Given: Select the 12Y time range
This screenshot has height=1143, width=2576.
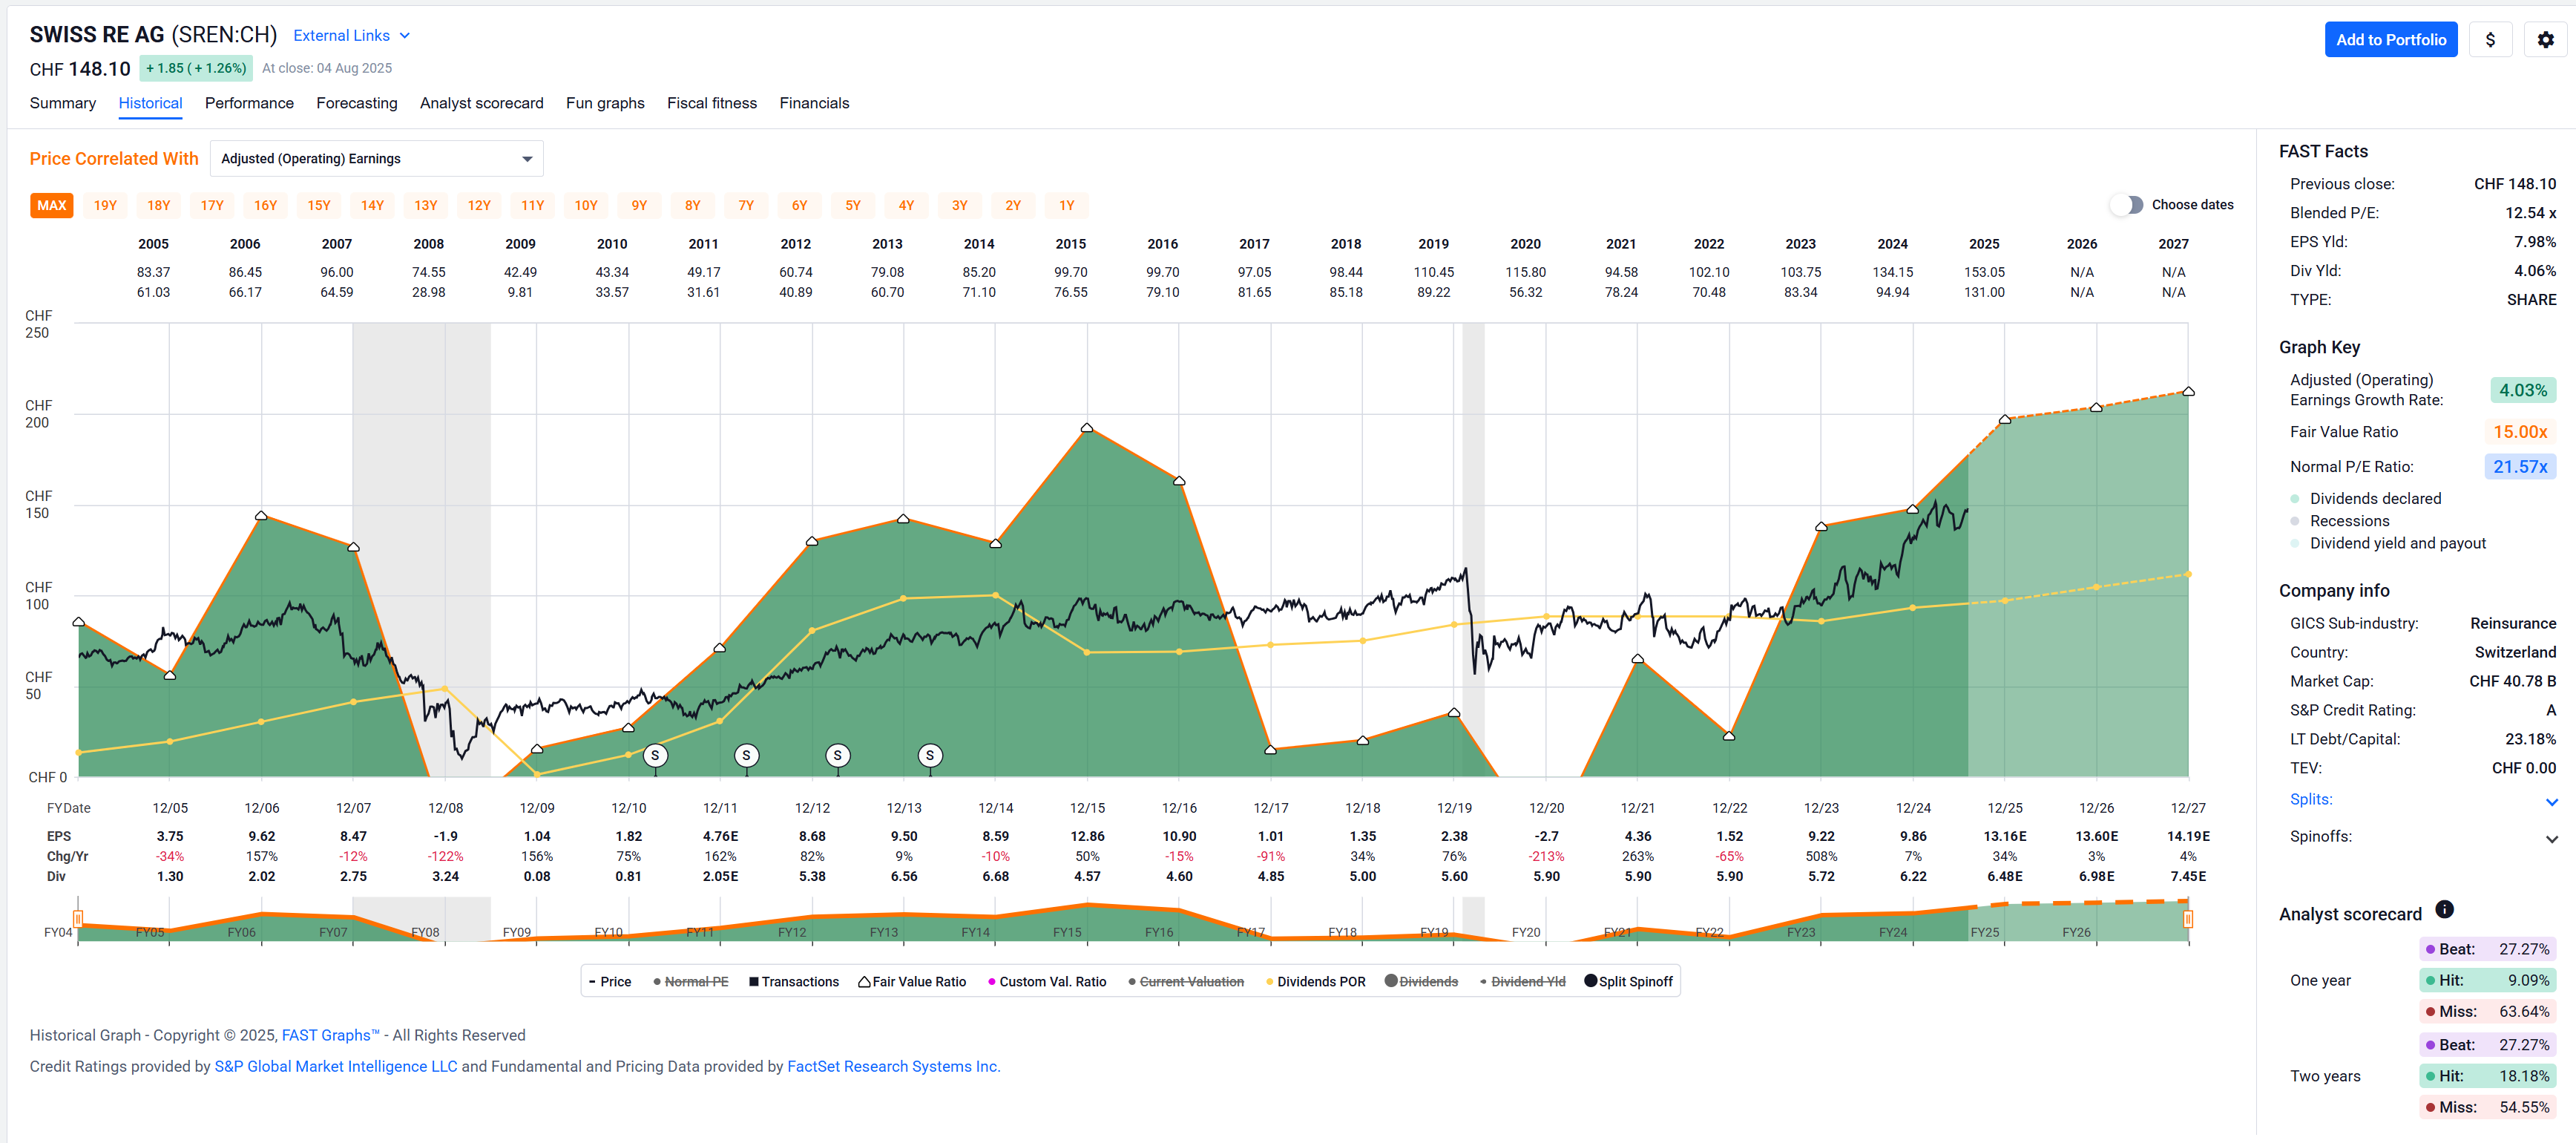Looking at the screenshot, I should click(x=479, y=205).
